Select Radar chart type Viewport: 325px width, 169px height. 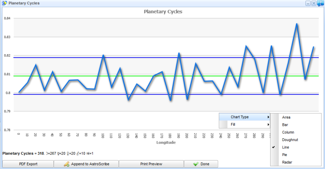(287, 162)
